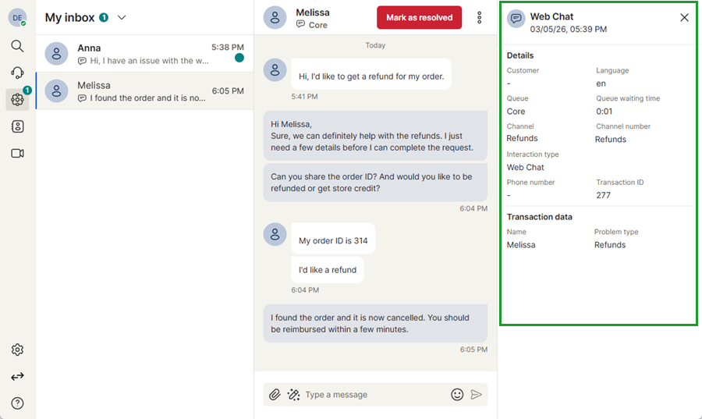
Task: Select Anna's conversation in the inbox
Action: click(x=144, y=54)
